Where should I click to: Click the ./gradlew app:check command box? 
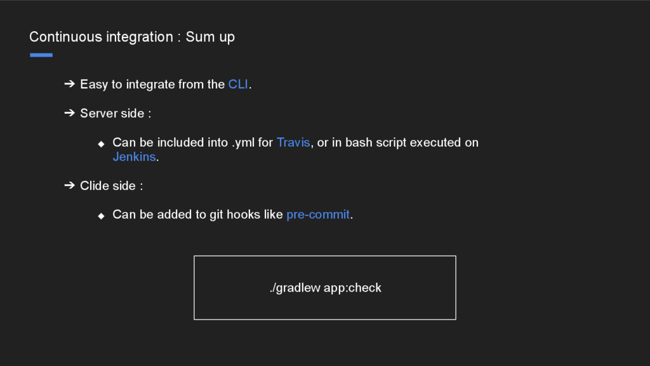pos(325,288)
